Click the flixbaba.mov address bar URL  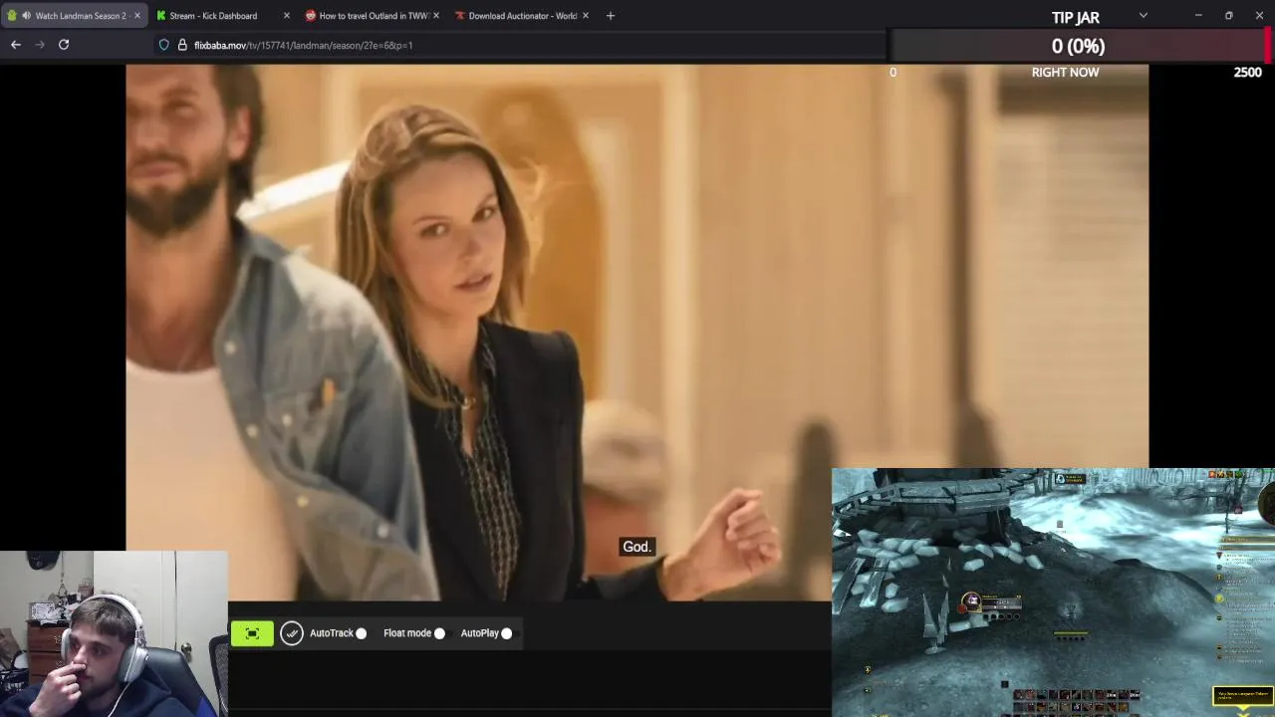point(303,45)
